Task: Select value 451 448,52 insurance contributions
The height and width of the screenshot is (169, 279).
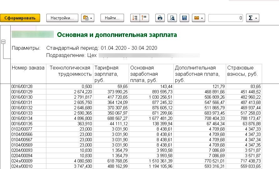Action: point(244,92)
